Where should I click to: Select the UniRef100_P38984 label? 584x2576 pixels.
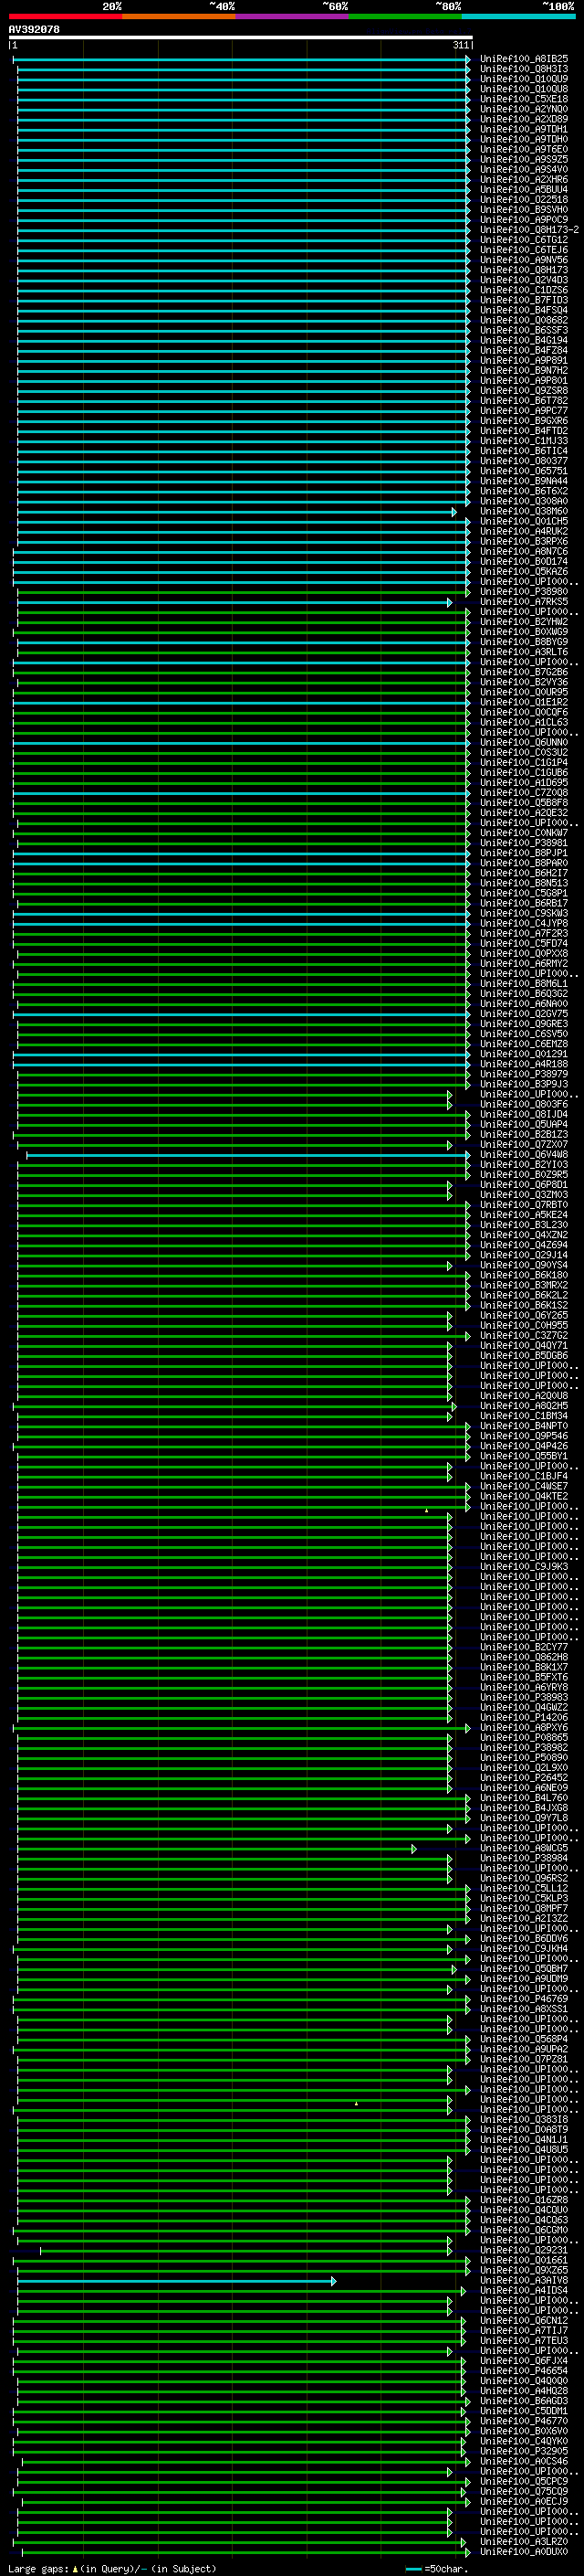coord(524,1858)
